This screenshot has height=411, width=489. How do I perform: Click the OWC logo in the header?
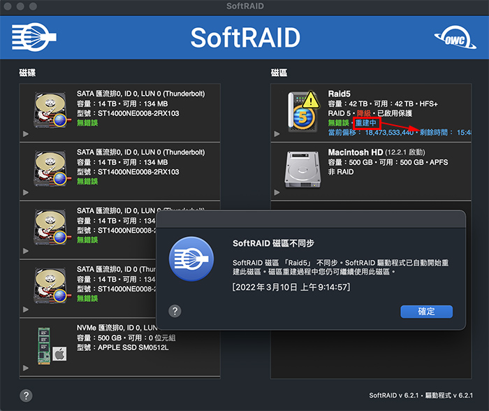tap(455, 38)
